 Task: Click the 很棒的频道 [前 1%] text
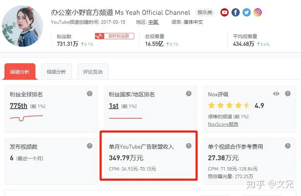(x=228, y=117)
